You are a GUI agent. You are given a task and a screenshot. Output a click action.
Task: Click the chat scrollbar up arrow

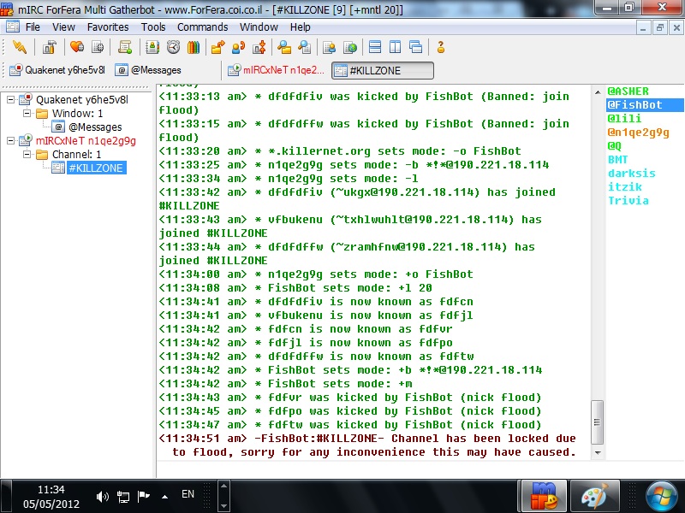point(597,92)
